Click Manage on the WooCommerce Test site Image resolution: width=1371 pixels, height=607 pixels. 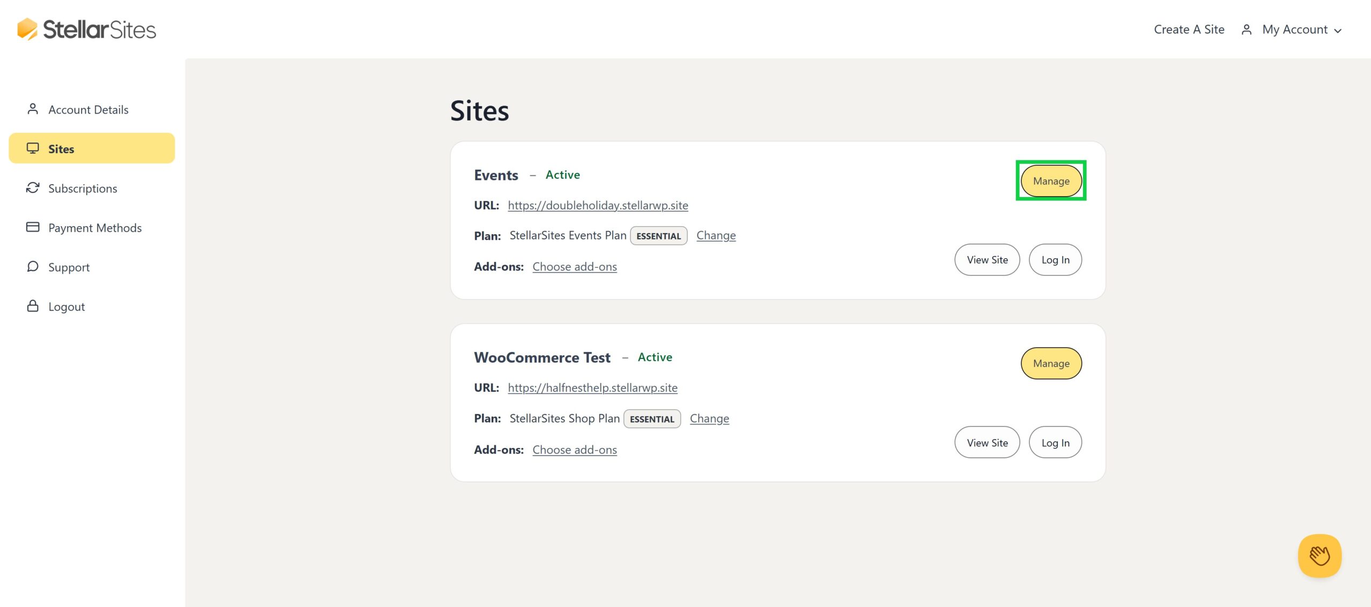pyautogui.click(x=1050, y=363)
